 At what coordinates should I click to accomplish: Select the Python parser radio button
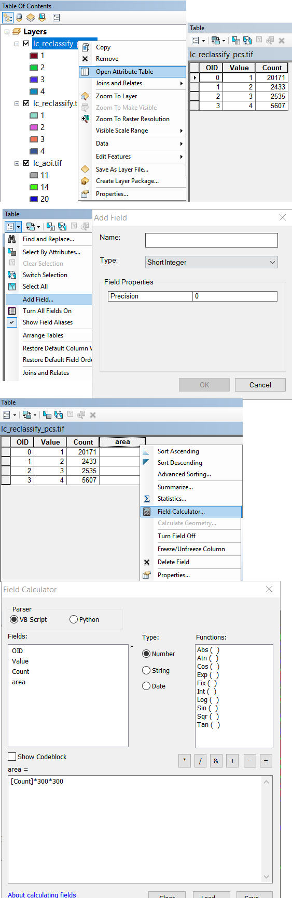74,619
